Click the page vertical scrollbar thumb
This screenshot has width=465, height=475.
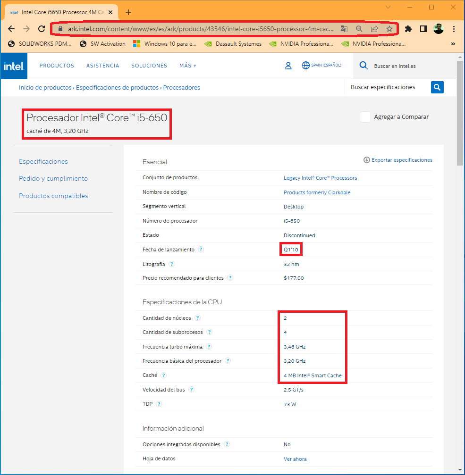click(460, 113)
